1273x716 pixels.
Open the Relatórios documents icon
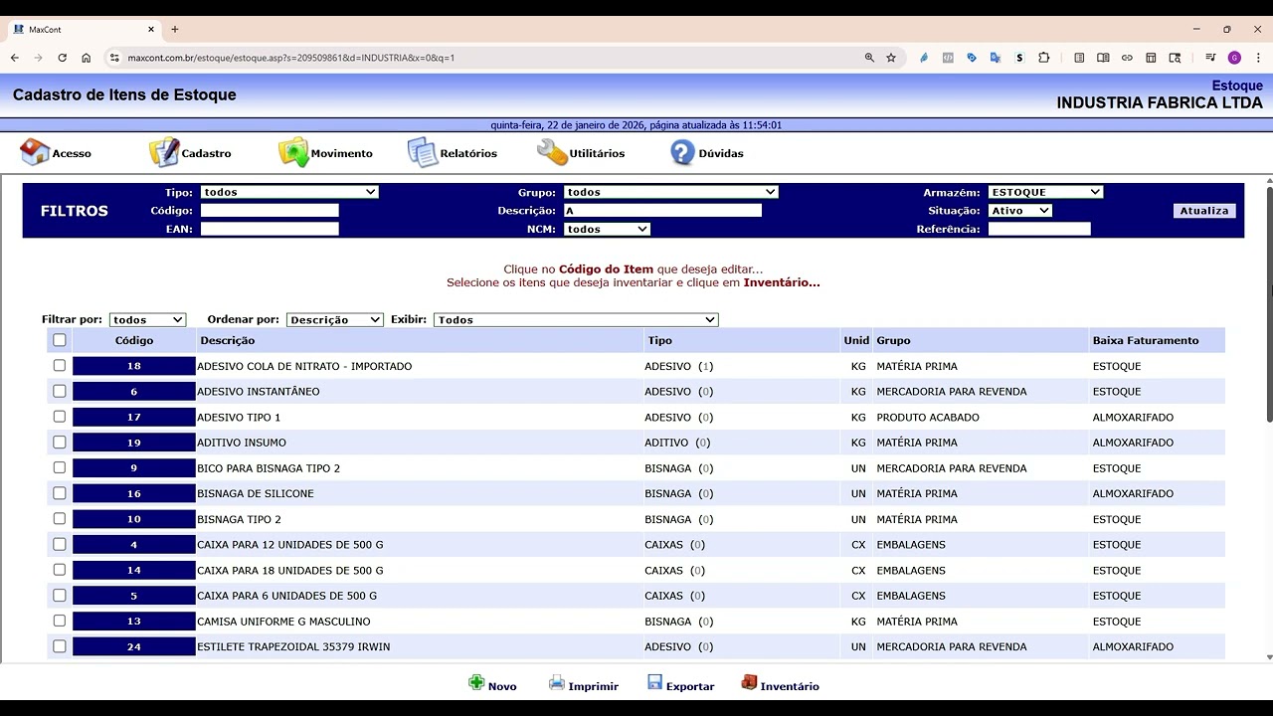[x=423, y=152]
